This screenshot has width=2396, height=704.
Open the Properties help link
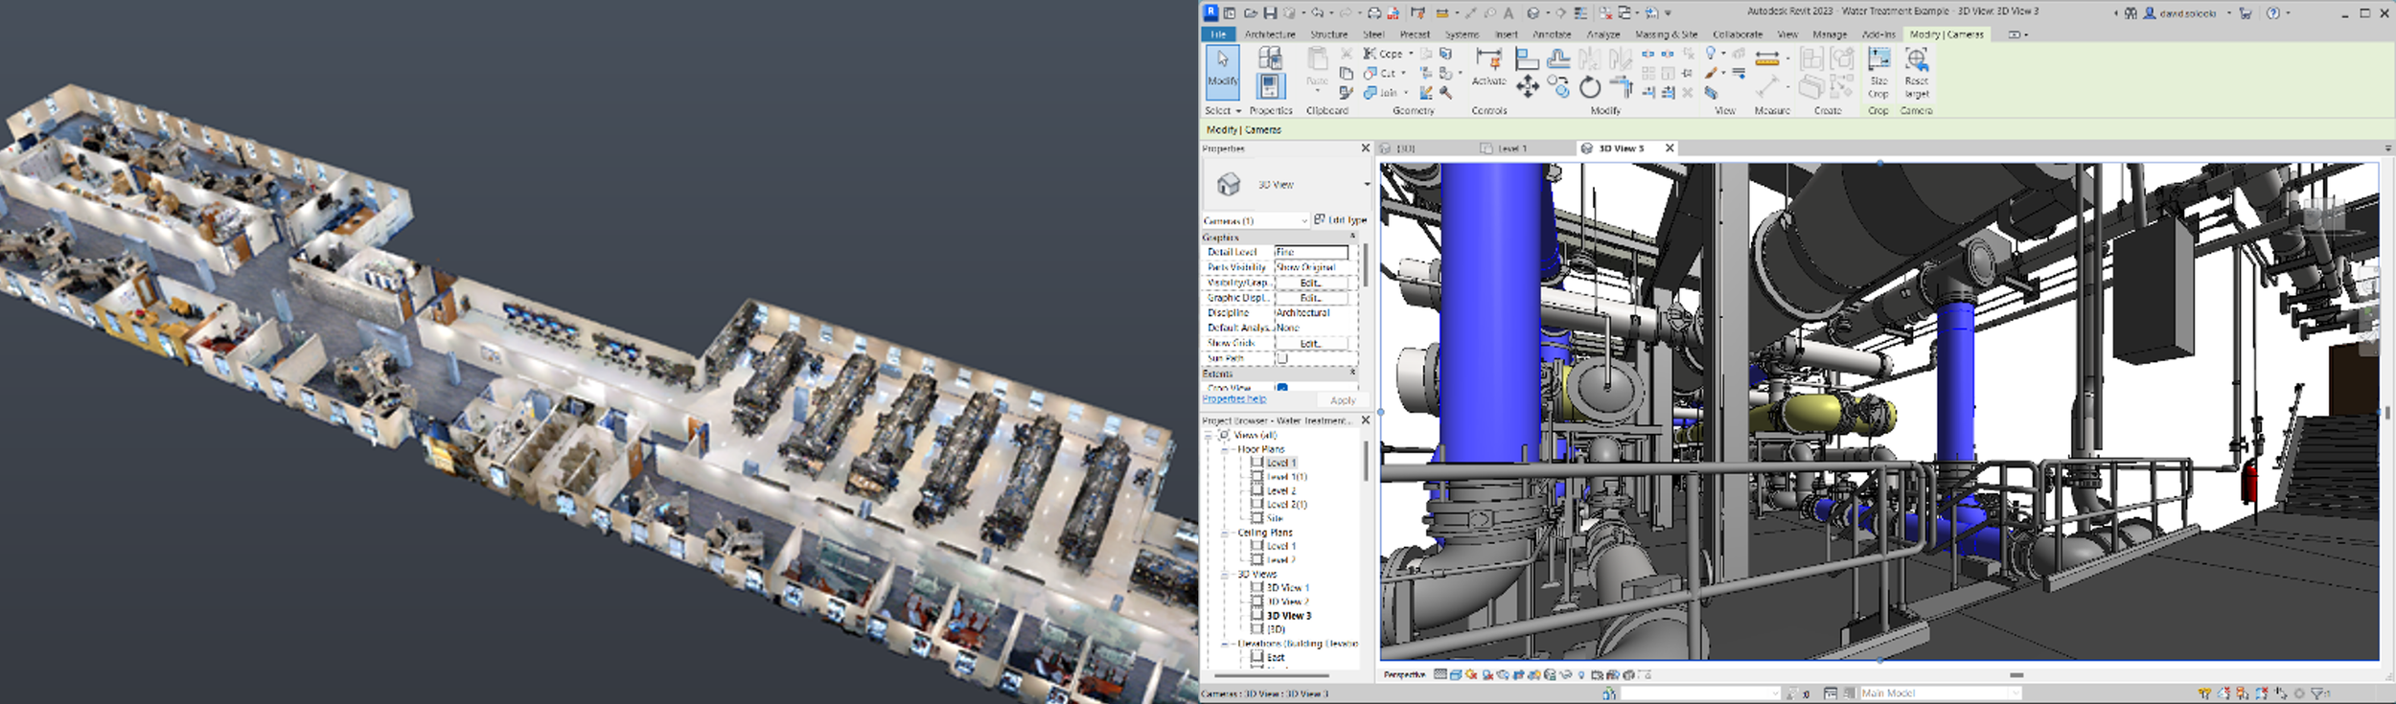[1234, 398]
